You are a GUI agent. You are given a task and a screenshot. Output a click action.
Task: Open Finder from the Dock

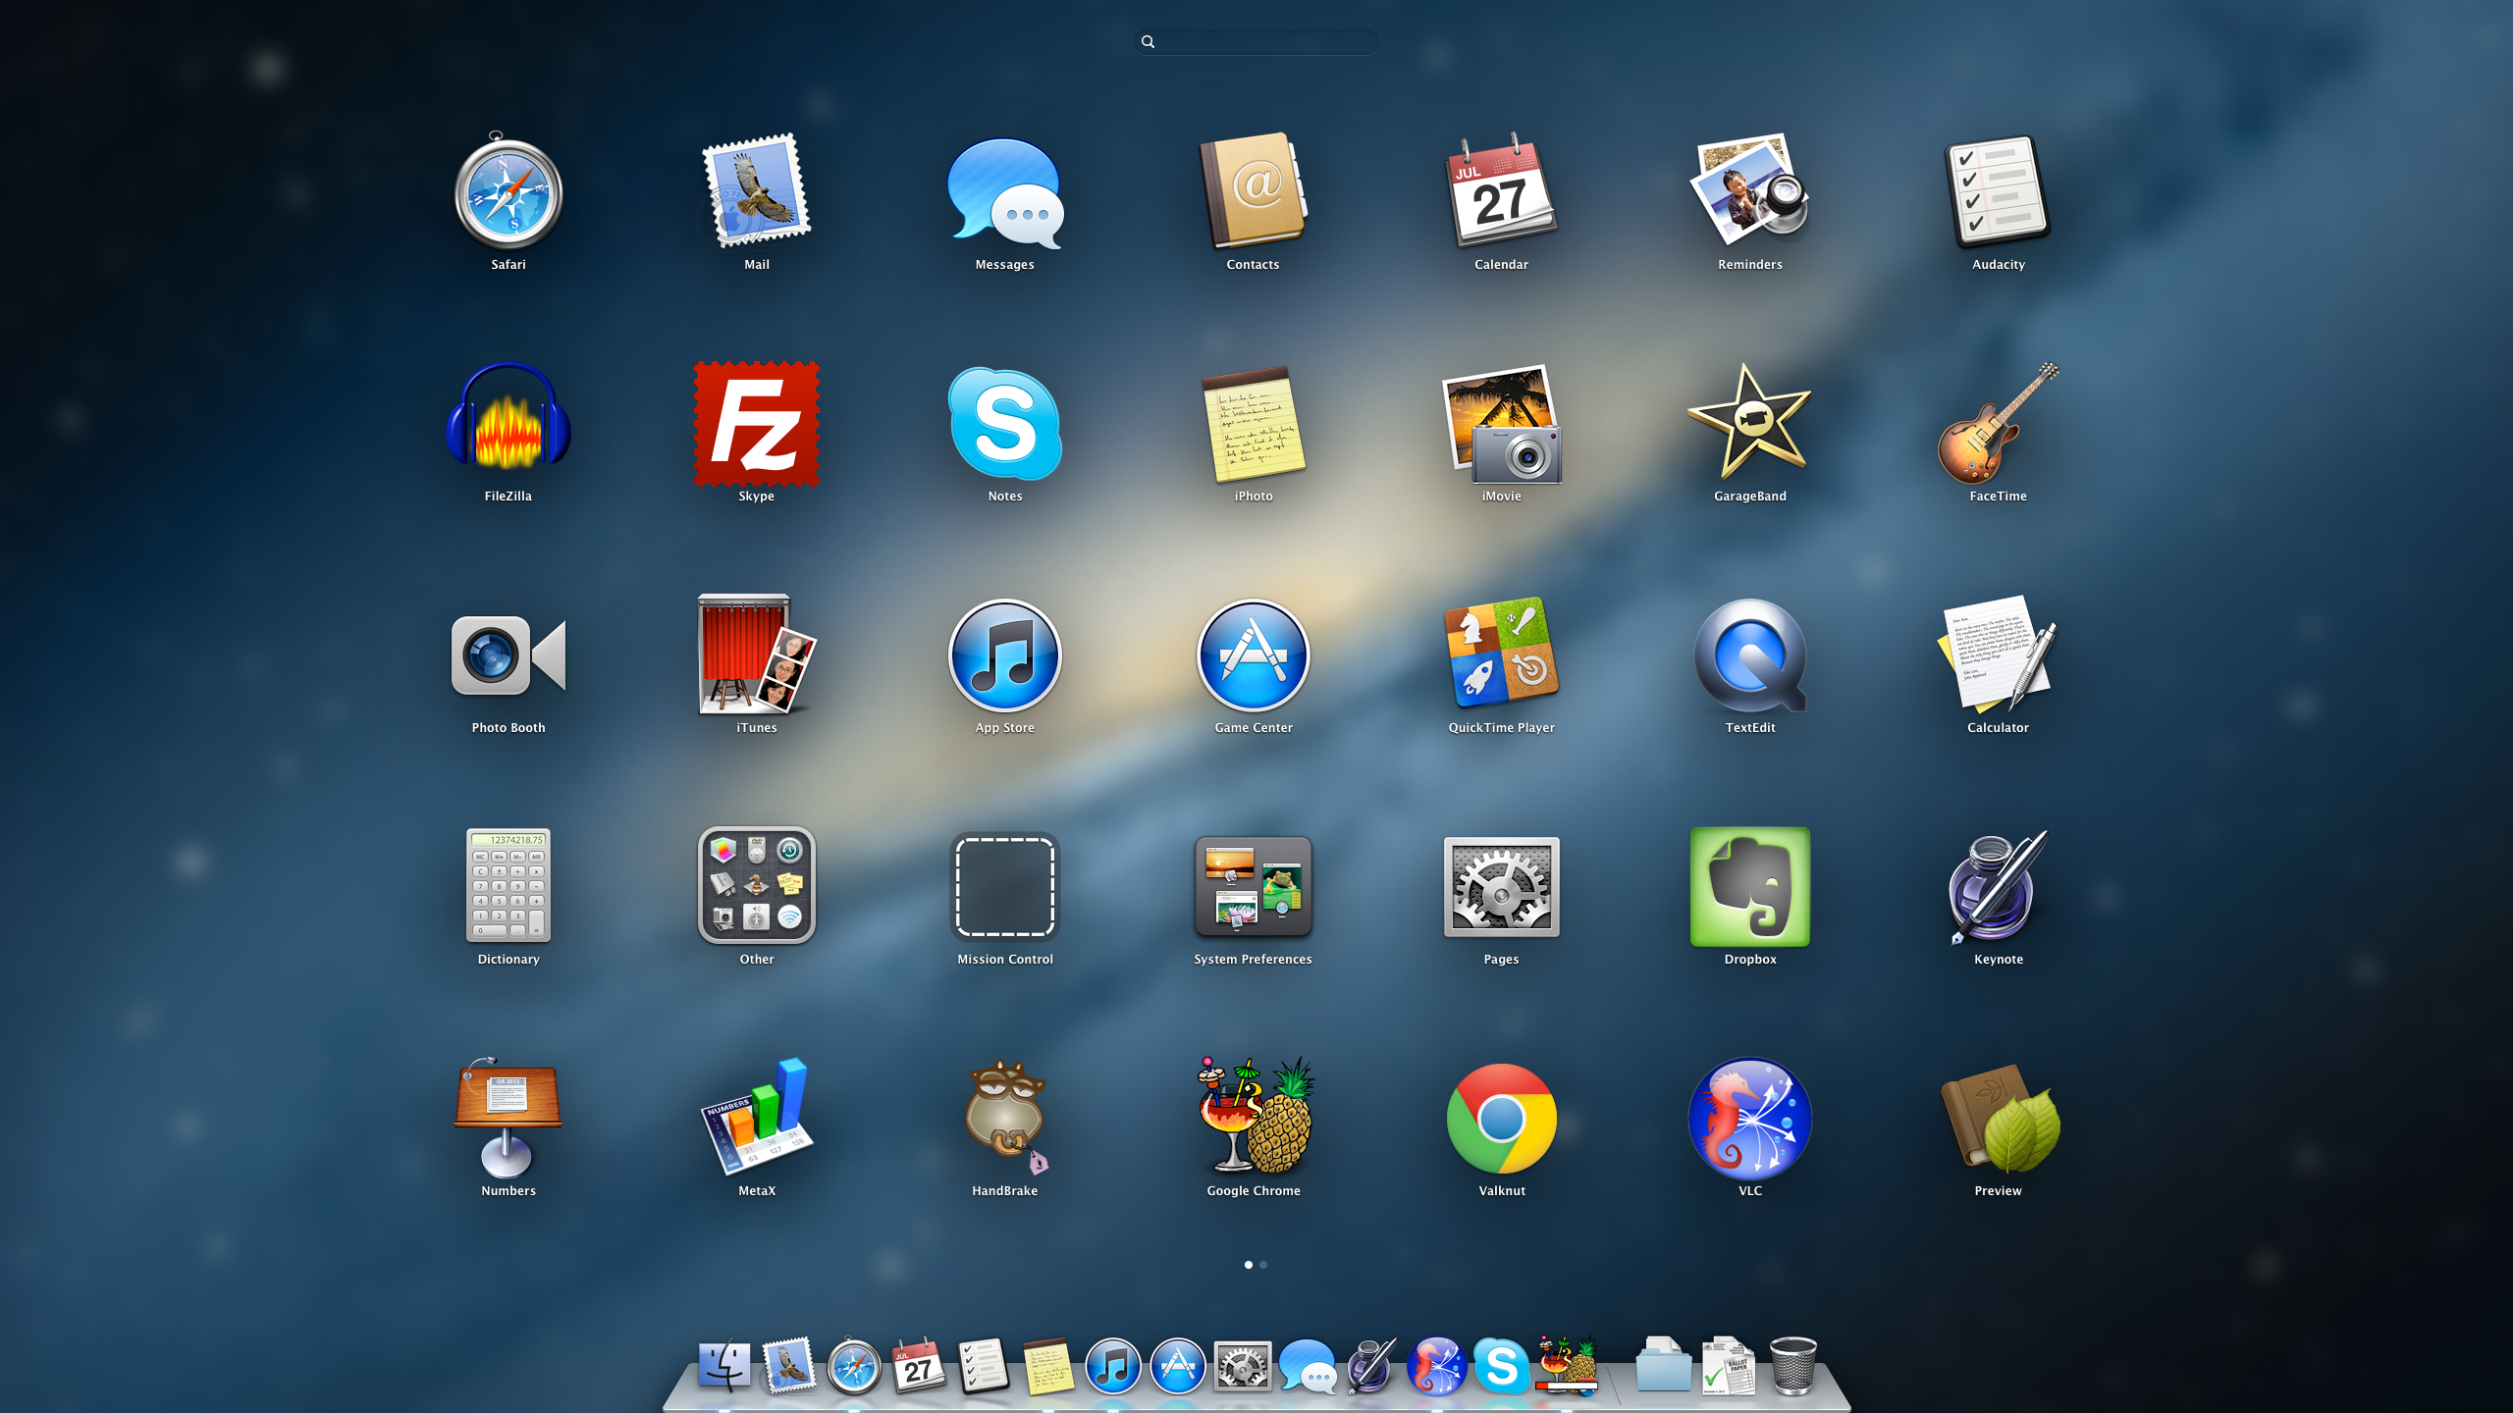click(x=724, y=1366)
